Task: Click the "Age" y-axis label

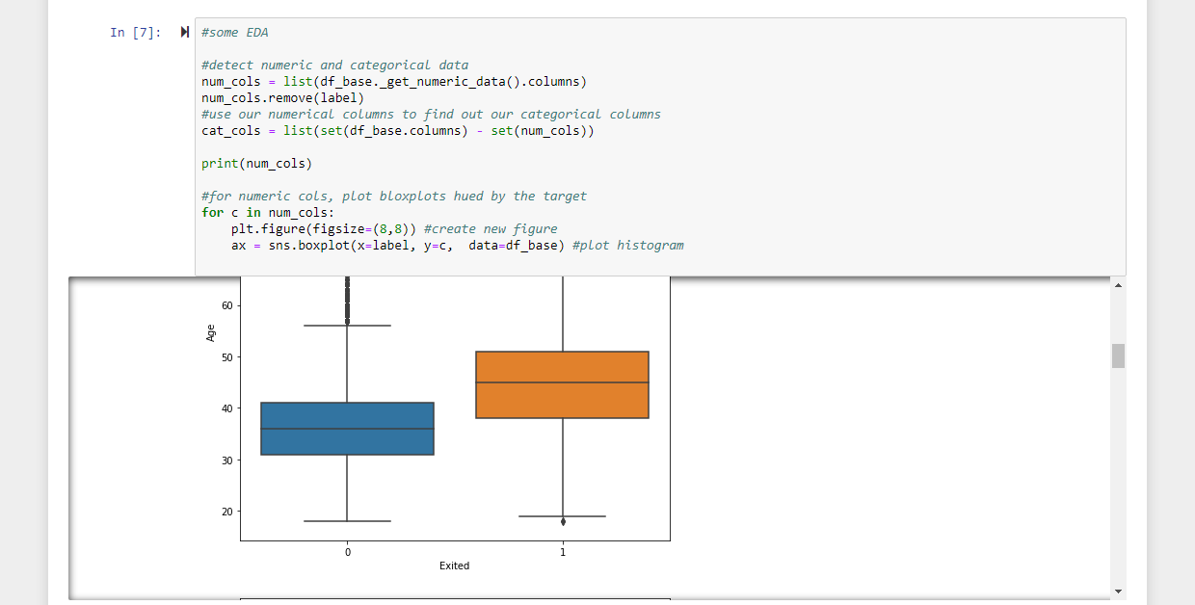Action: click(x=212, y=332)
